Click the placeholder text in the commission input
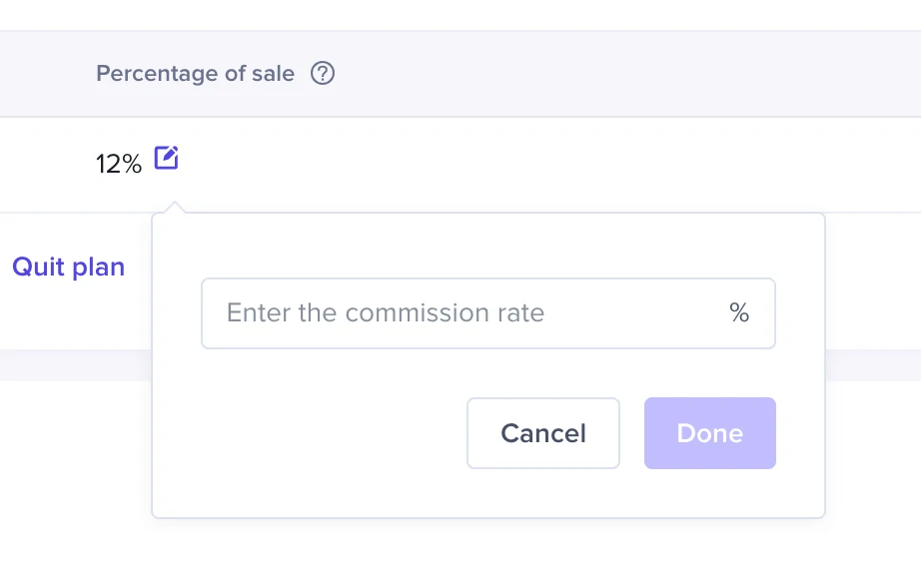 pyautogui.click(x=386, y=312)
